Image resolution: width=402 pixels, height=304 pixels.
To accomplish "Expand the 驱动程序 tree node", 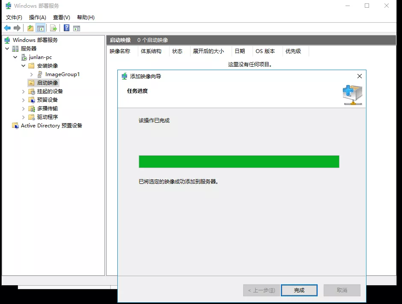I will coord(24,117).
